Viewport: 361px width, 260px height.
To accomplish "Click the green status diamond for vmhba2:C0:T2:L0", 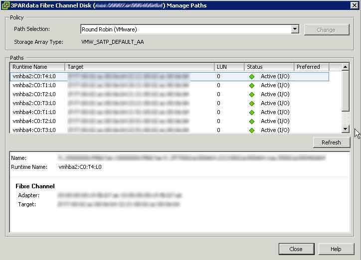I will [x=252, y=95].
